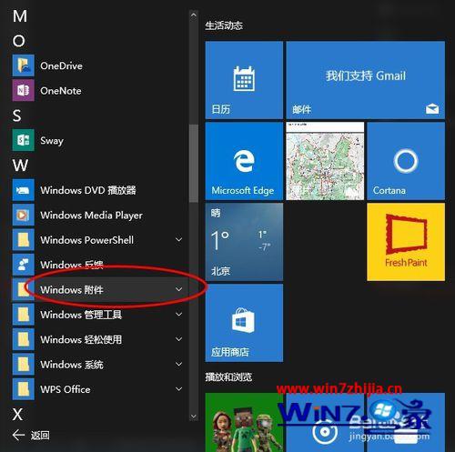Click the letter M group header

tap(20, 15)
